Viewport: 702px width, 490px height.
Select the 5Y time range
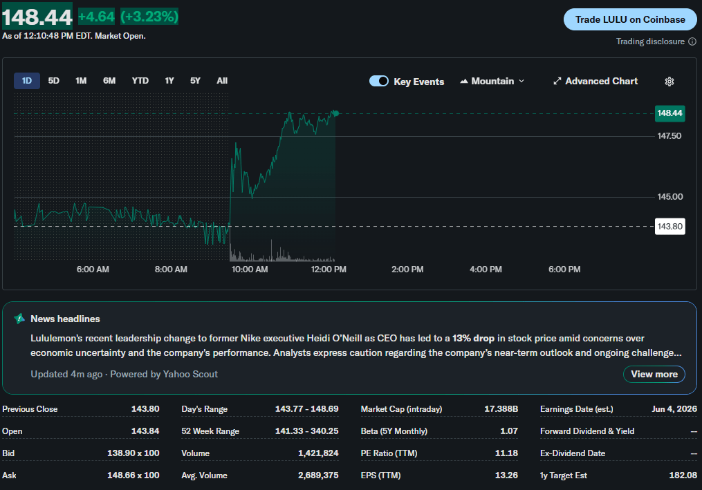195,81
